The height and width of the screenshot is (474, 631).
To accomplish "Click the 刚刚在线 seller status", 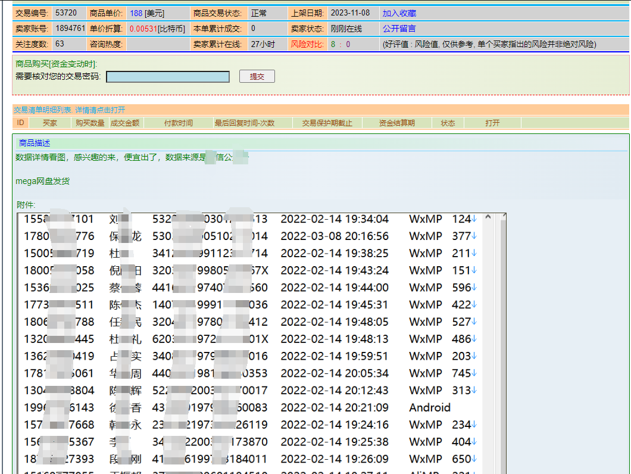I will (x=346, y=29).
